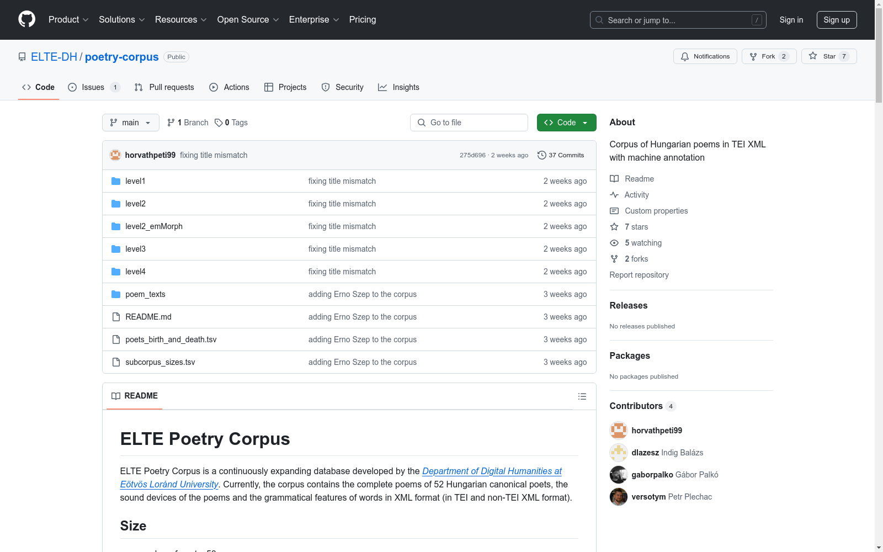Screen dimensions: 883x552
Task: Open the Pull requests tab
Action: (164, 87)
